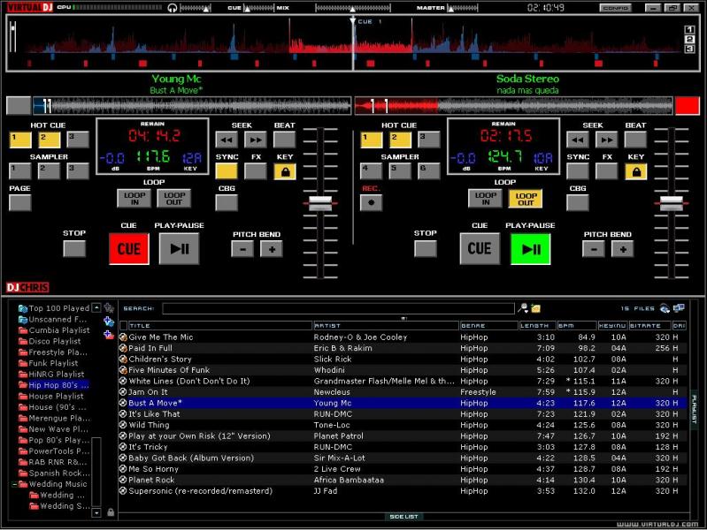Open the Side List tab
Screen dimensions: 707x530
(x=403, y=517)
